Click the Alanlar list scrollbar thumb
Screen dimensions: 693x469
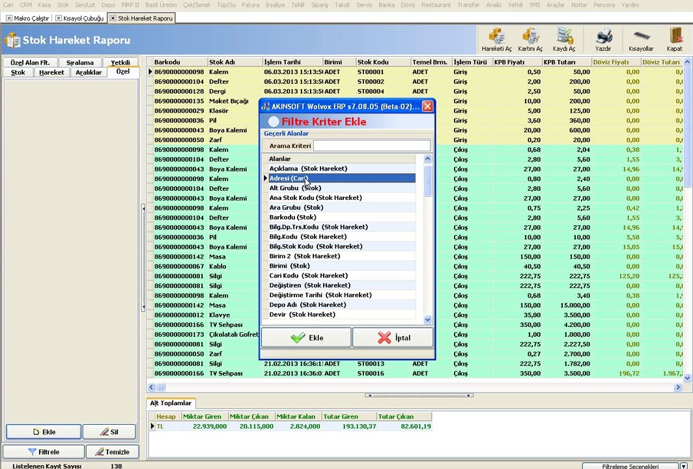click(x=427, y=180)
